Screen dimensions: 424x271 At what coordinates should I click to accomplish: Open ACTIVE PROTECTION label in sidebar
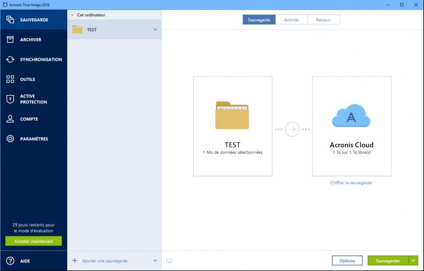[33, 99]
